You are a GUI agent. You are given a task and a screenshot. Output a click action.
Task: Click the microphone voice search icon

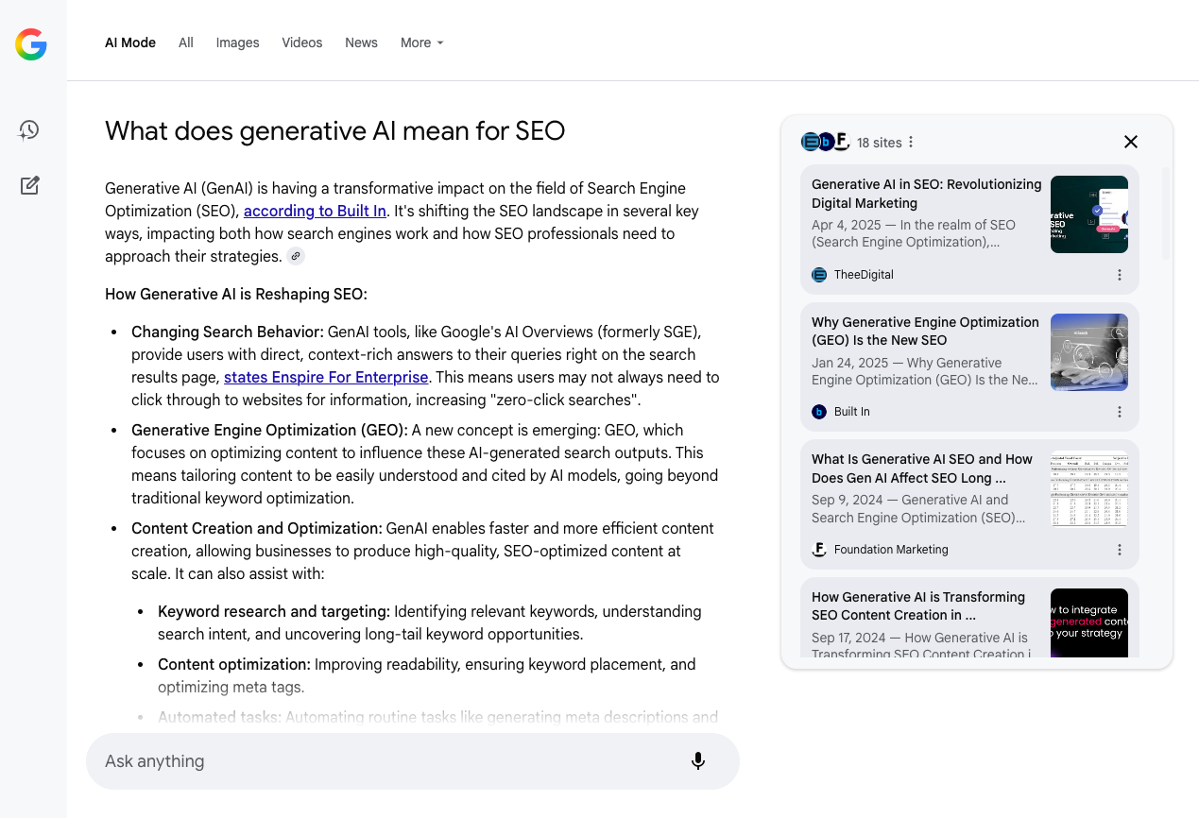tap(698, 761)
